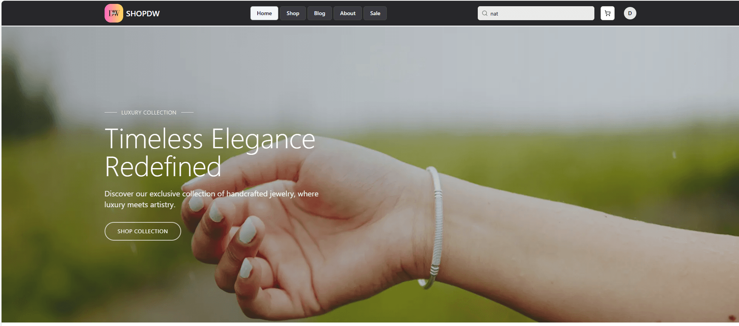Click the DW logo icon
739x326 pixels.
click(x=114, y=13)
